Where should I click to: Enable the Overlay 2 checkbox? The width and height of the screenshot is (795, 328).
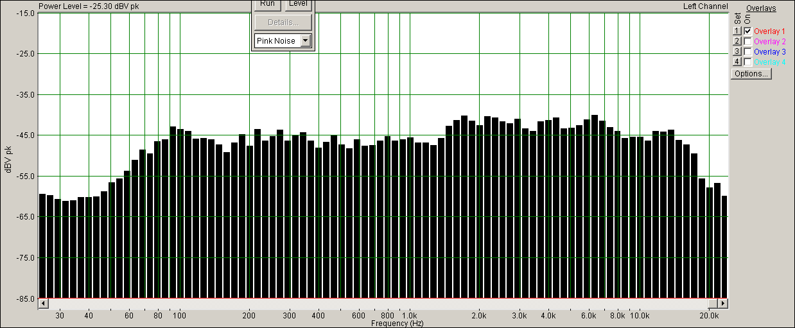(x=747, y=42)
